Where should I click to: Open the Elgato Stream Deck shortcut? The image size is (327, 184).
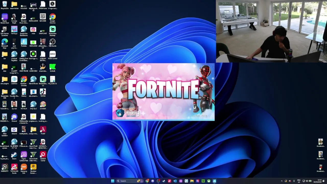point(5,19)
